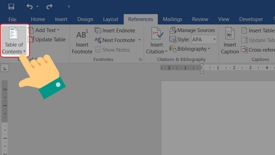The height and width of the screenshot is (155, 275).
Task: Open Manage Sources dialog
Action: tap(192, 30)
